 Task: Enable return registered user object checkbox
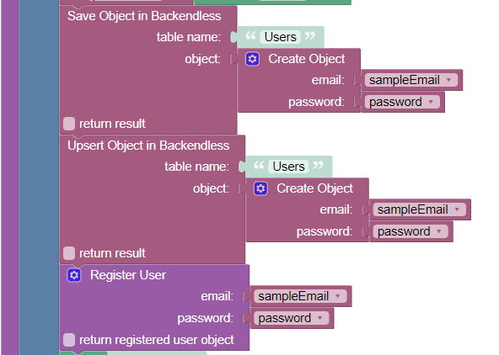pyautogui.click(x=69, y=340)
